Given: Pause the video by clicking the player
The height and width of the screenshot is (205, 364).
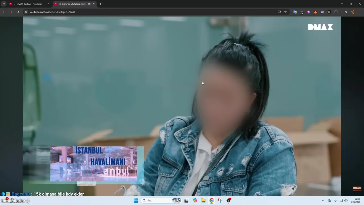Looking at the screenshot, I should point(182,106).
